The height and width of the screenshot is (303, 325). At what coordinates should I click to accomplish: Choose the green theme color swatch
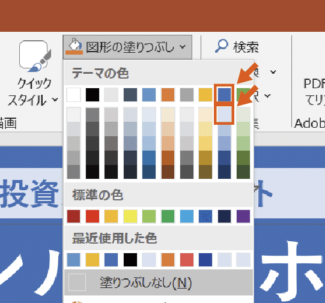point(243,95)
